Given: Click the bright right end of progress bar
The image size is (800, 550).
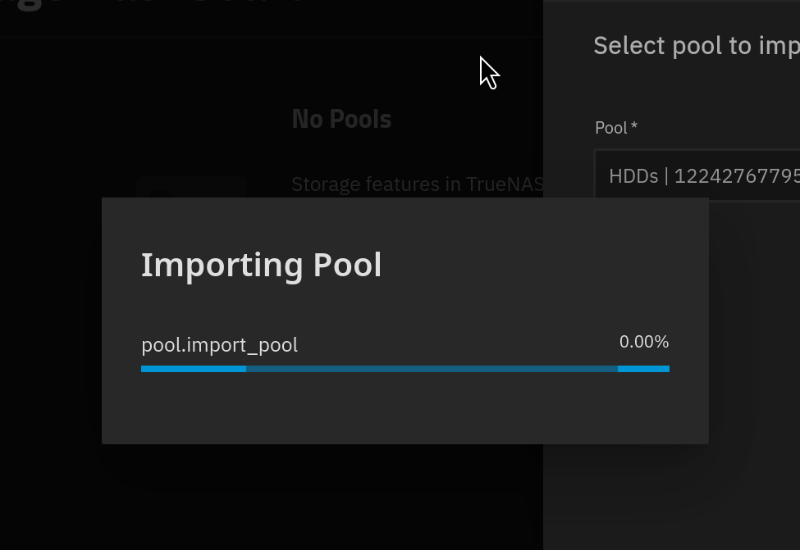Looking at the screenshot, I should [x=643, y=369].
